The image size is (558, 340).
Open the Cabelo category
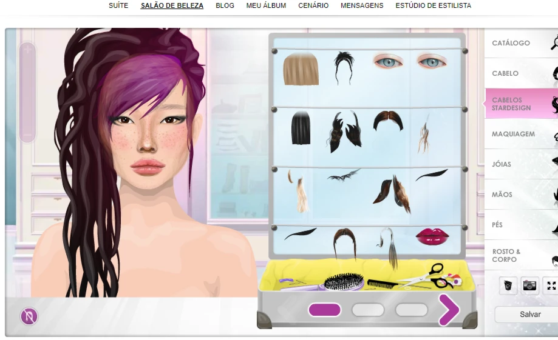[x=522, y=73]
